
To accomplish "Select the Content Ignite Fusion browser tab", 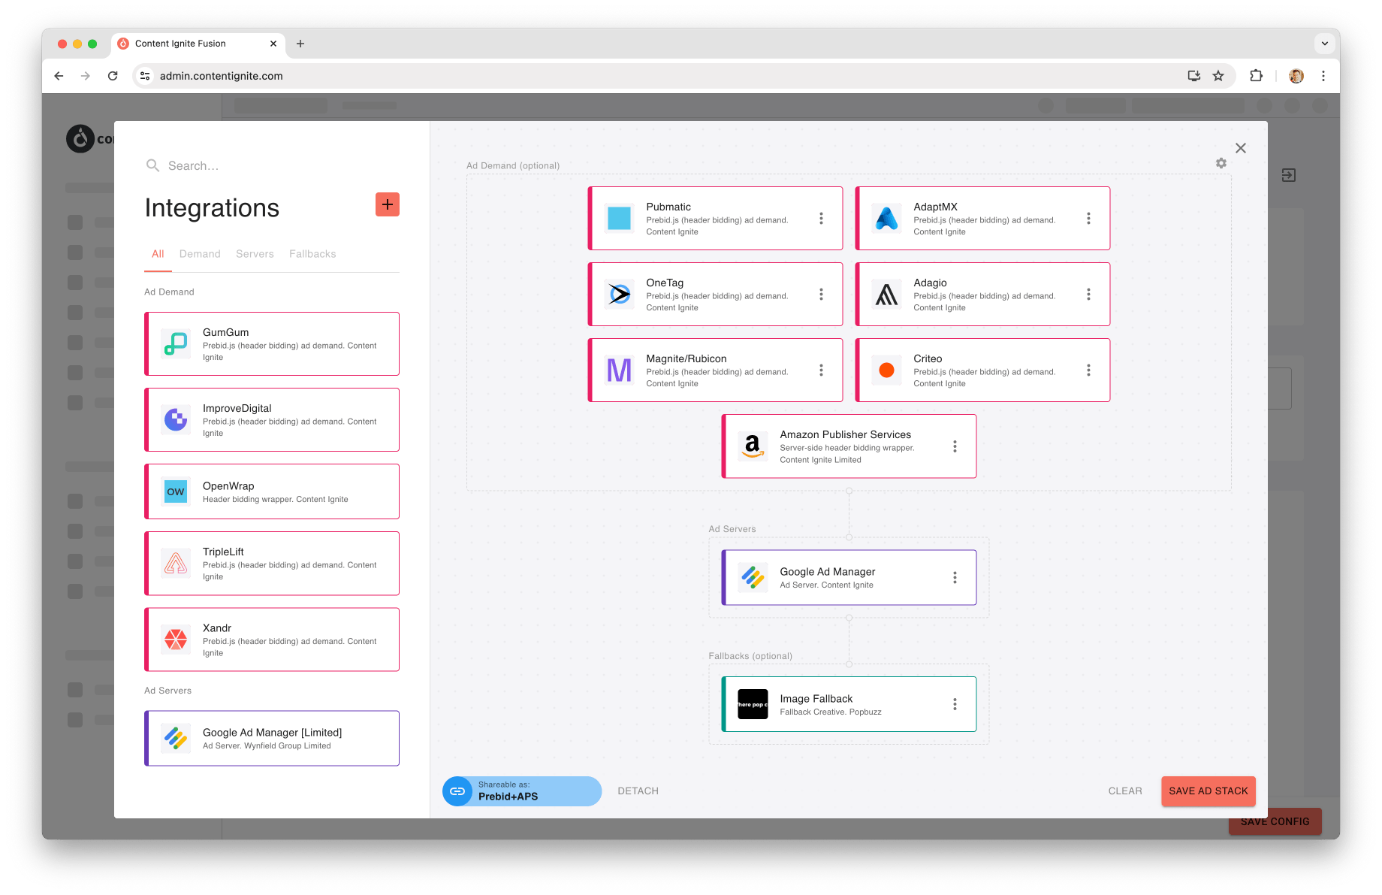I will [198, 44].
